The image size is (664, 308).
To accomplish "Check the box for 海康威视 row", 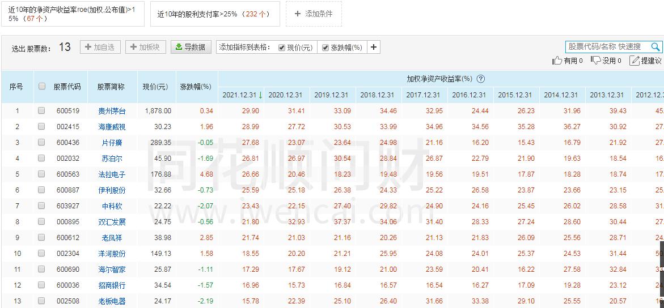I will [x=41, y=126].
